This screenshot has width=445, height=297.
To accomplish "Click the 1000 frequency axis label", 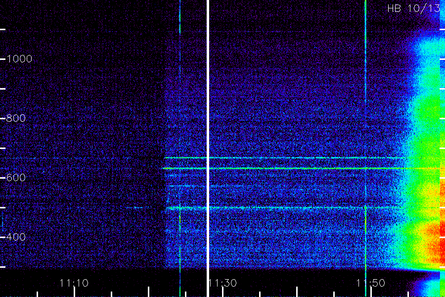I will point(19,59).
